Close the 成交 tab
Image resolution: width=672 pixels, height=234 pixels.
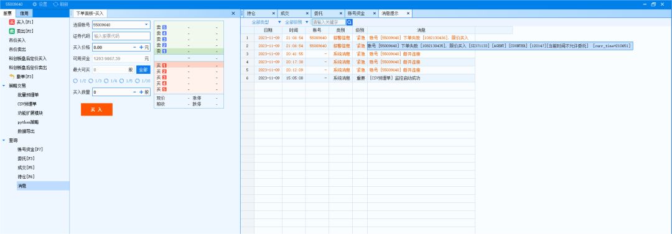(307, 13)
